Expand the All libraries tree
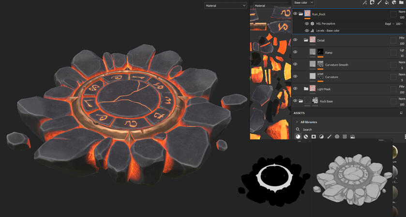 click(297, 122)
